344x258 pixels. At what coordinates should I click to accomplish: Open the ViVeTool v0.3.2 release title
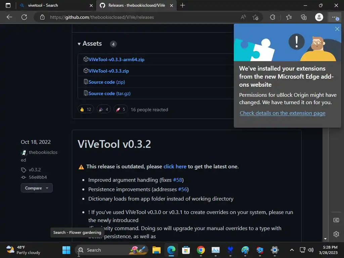pos(114,144)
